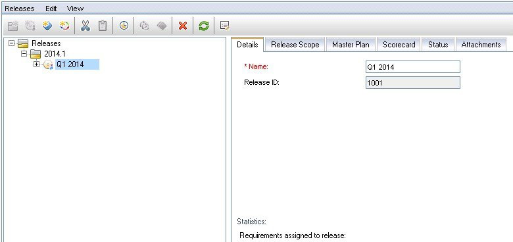
Task: Click the New Release Folder toolbar icon
Action: click(x=12, y=26)
